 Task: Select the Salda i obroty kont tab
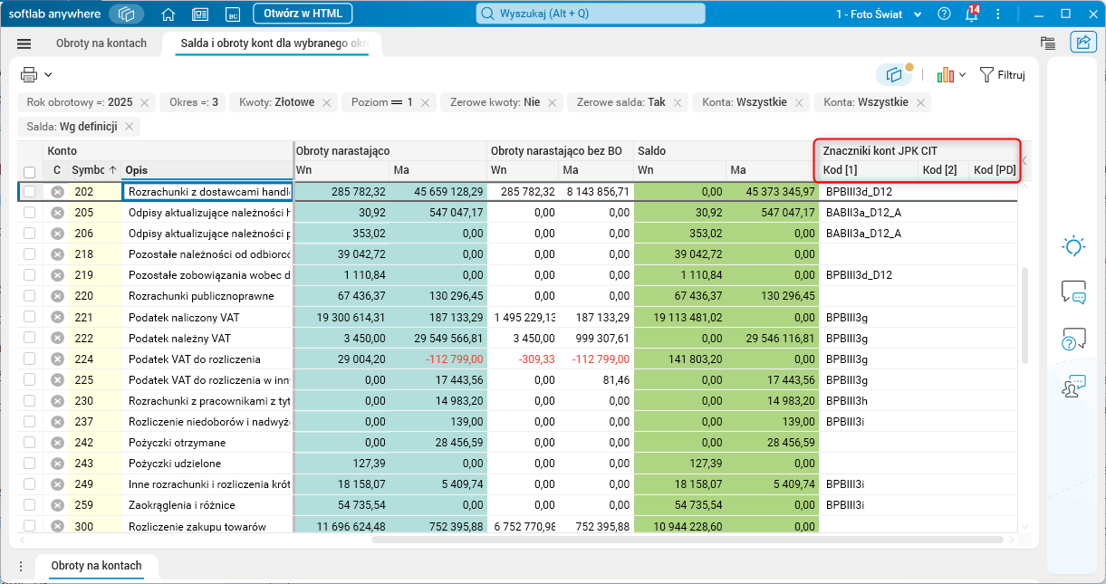tap(272, 43)
